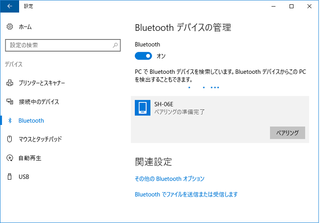Click the mouse icon in sidebar
The width and height of the screenshot is (320, 223).
coord(10,139)
